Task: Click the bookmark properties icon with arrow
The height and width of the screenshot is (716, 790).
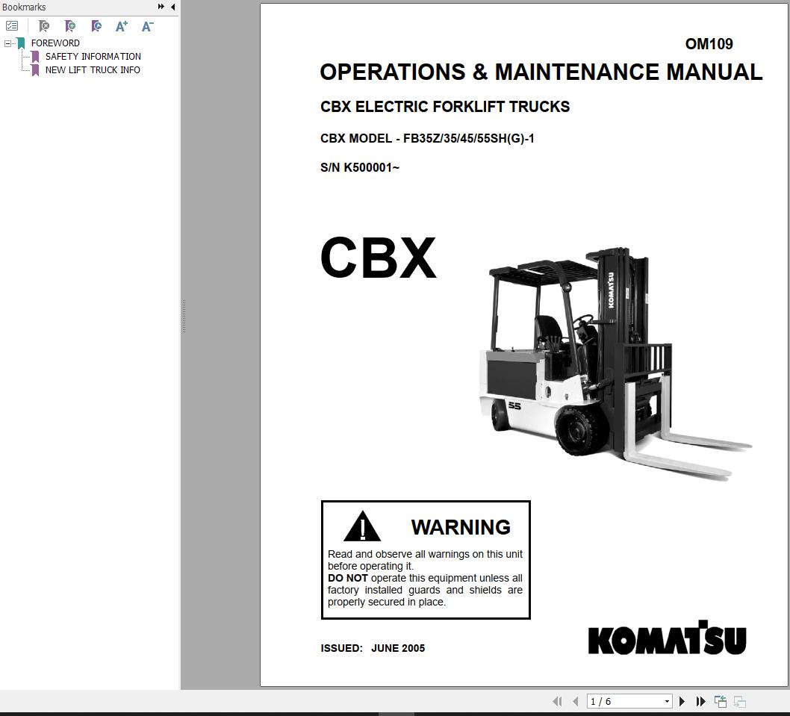Action: pos(96,25)
